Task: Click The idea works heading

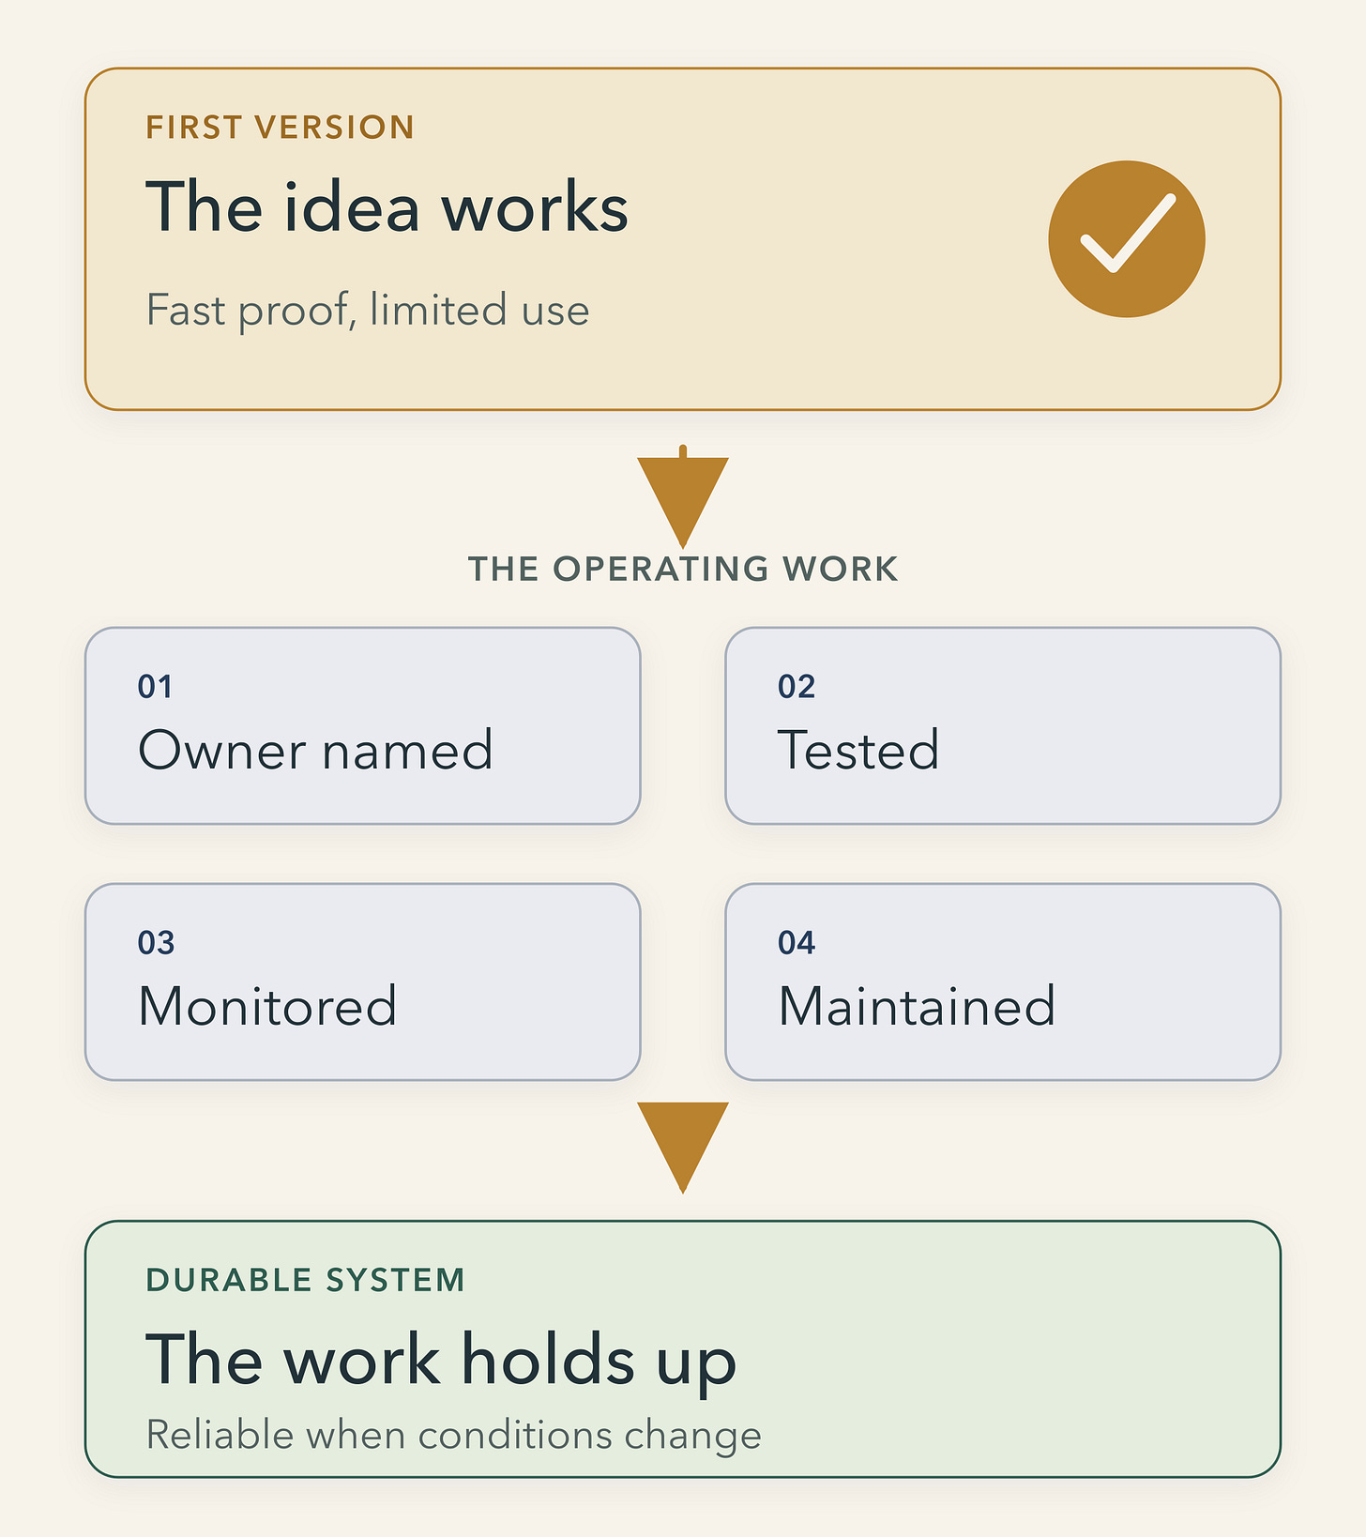Action: coord(387,207)
